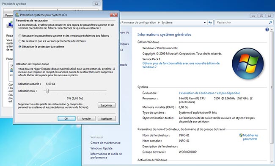
Task: Close the Propriétés système window
Action: (96, 4)
